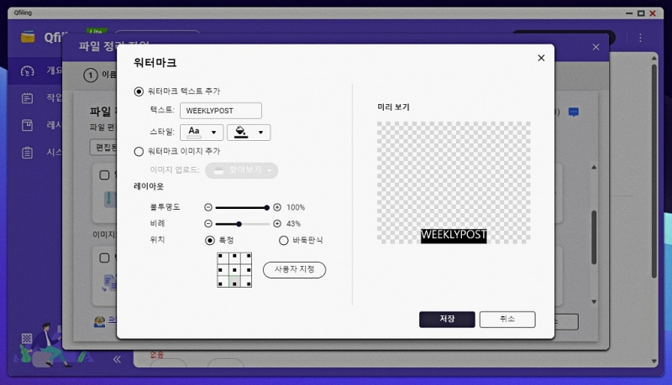The width and height of the screenshot is (672, 385).
Task: Click the Qfiling logo icon
Action: pyautogui.click(x=29, y=38)
